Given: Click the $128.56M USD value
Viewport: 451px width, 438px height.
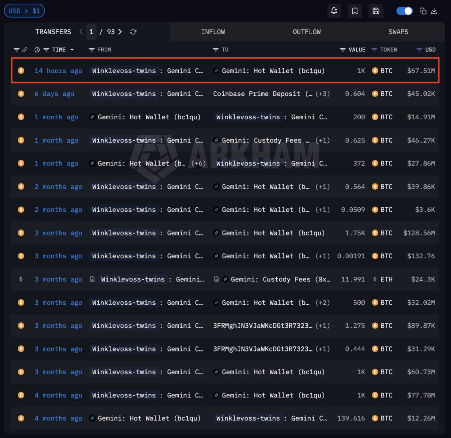Looking at the screenshot, I should click(419, 233).
